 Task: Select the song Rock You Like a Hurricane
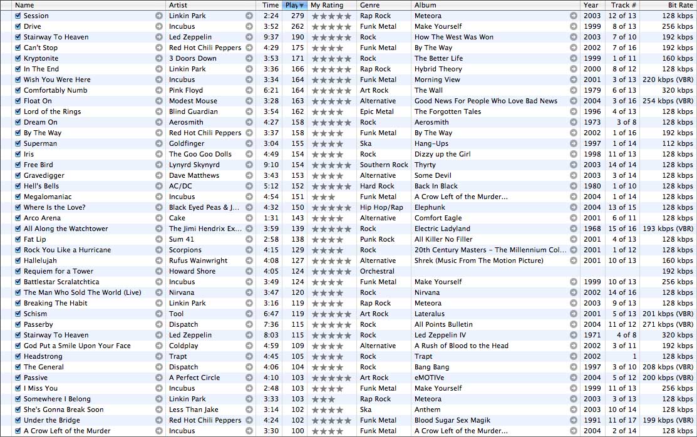tap(67, 250)
